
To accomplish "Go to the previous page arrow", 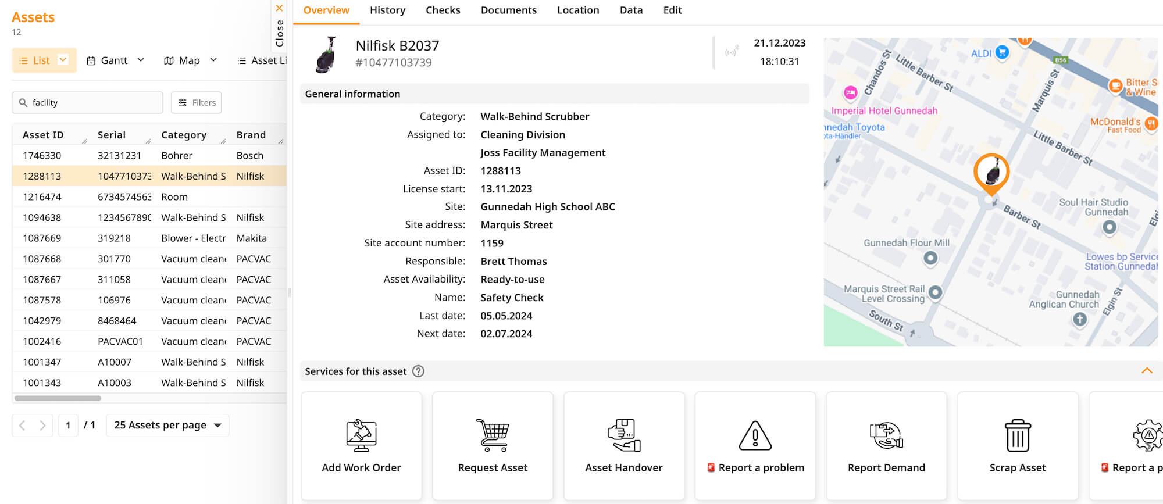I will pos(22,426).
